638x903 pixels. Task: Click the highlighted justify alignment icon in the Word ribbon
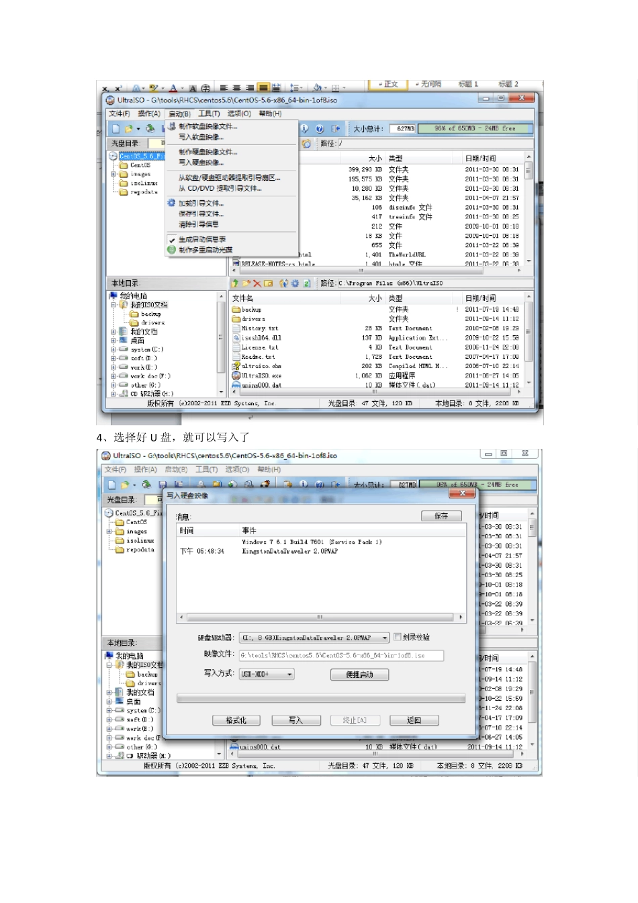point(263,88)
